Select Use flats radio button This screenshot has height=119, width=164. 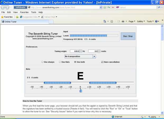click(x=60, y=62)
